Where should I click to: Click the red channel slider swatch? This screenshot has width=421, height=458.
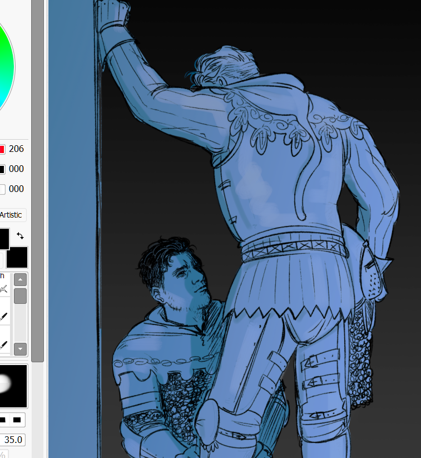click(2, 149)
